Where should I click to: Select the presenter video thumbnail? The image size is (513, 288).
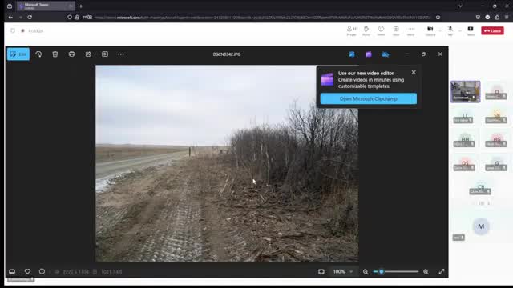[x=465, y=92]
